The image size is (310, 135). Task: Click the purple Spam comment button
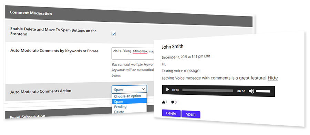[191, 114]
